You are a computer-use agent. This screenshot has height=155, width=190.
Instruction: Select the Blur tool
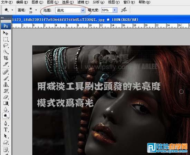[6, 110]
